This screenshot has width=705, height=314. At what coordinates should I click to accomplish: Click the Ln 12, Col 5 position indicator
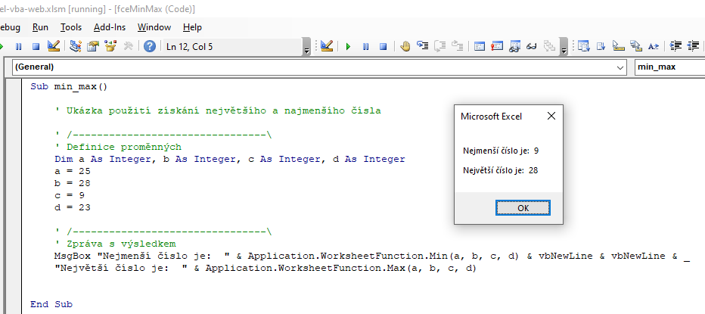(x=189, y=46)
